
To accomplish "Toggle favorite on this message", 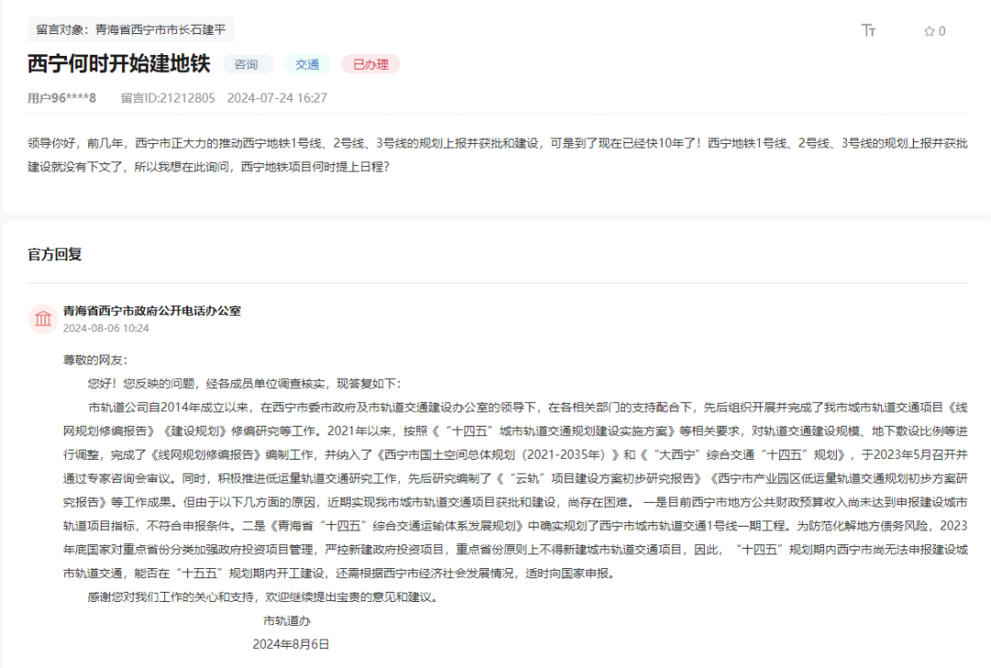I will click(930, 28).
